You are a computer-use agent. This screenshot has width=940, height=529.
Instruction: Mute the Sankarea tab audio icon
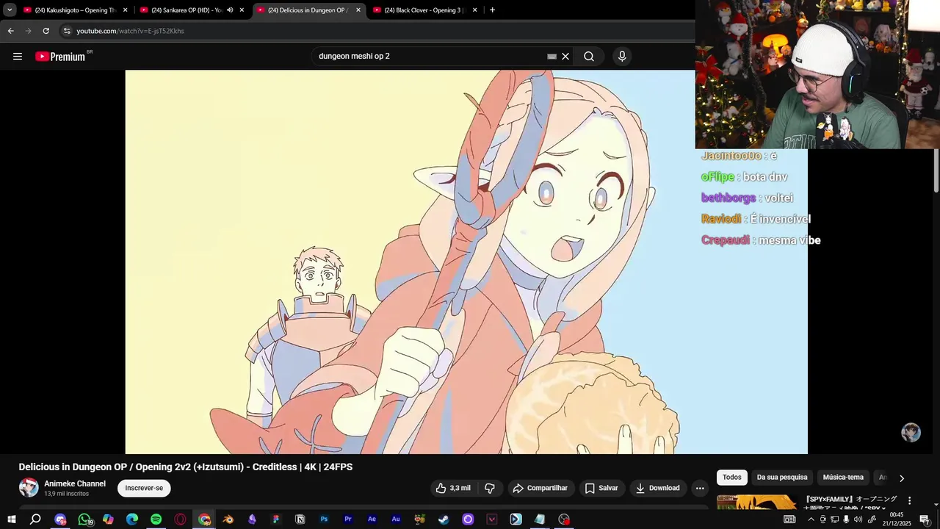tap(230, 10)
